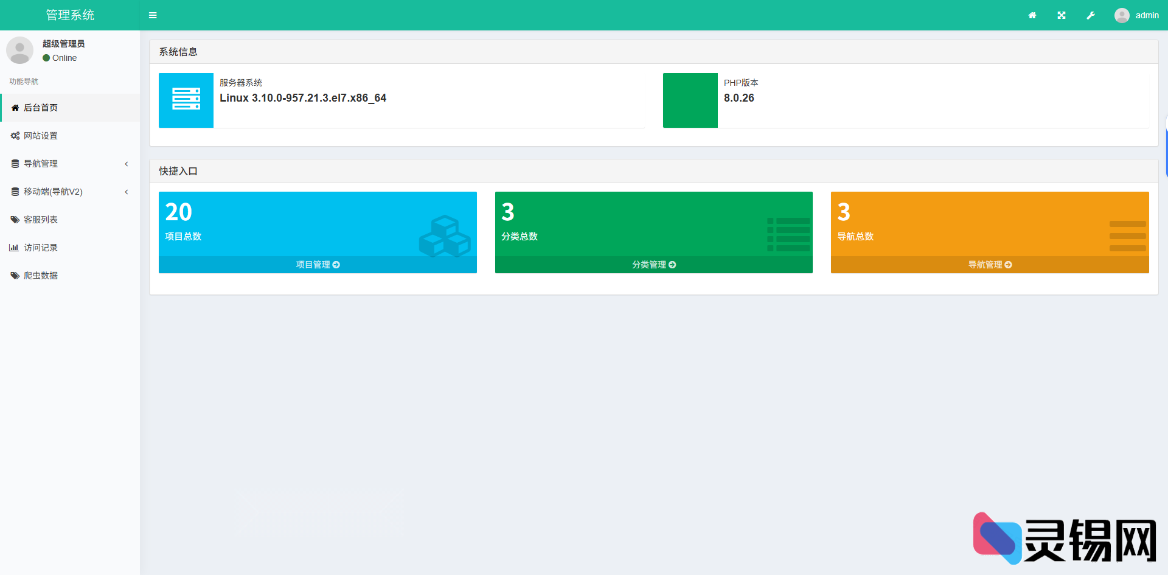Go to 客服列表 page
The image size is (1168, 575).
[x=41, y=220]
